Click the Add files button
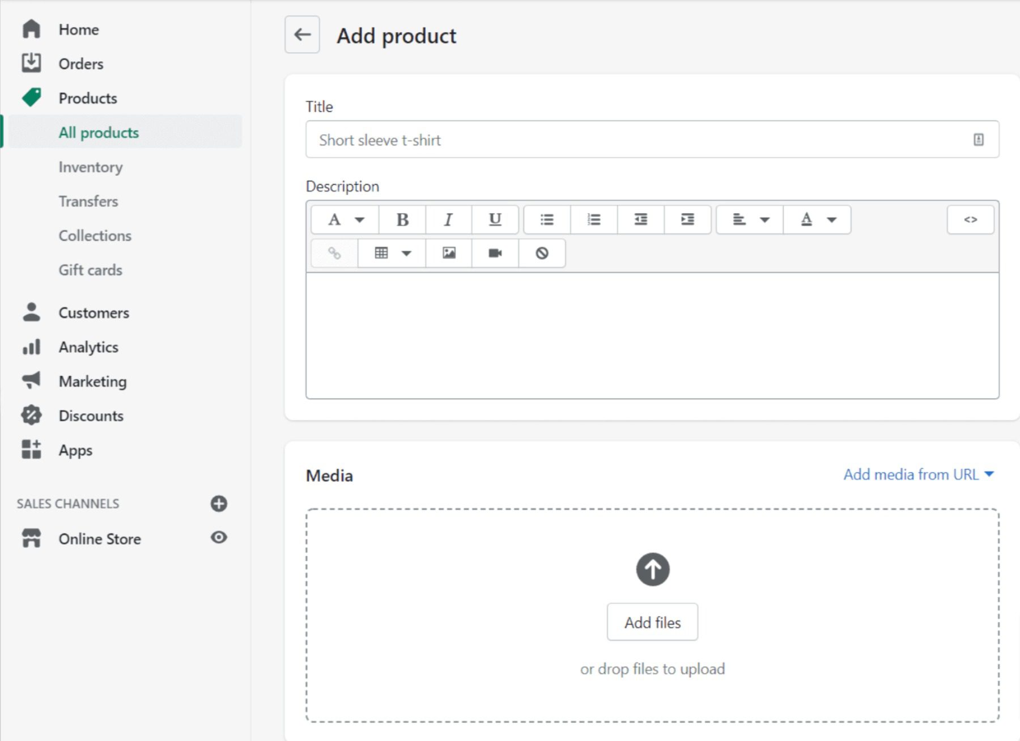 pos(652,622)
